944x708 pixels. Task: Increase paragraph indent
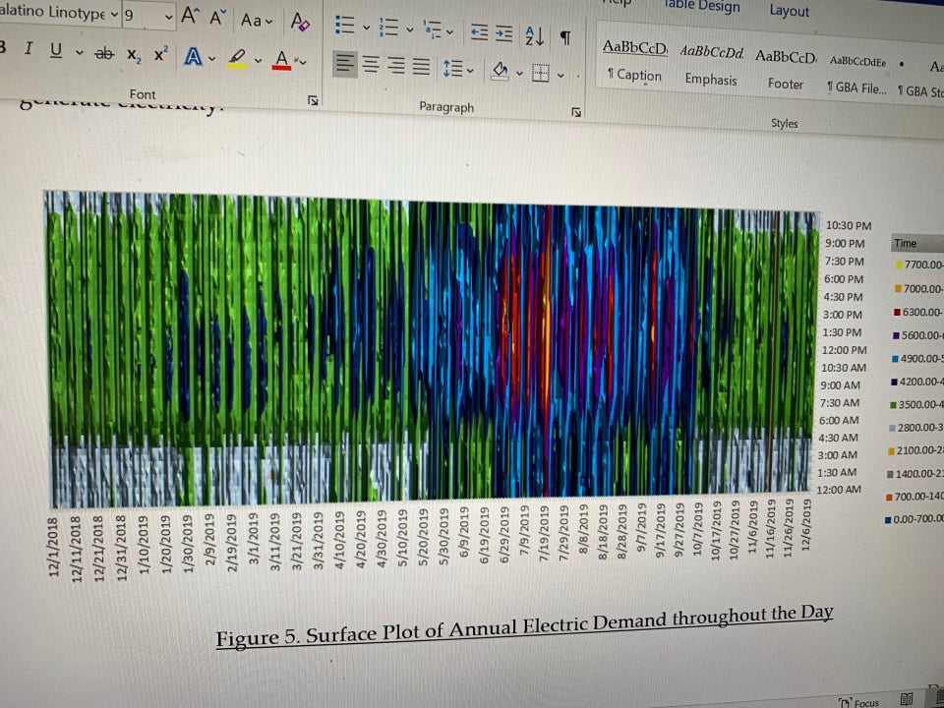click(x=503, y=33)
